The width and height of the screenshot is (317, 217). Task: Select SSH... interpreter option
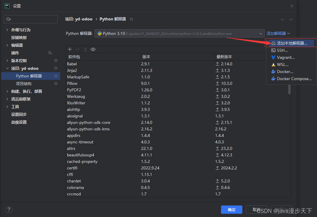pos(291,50)
